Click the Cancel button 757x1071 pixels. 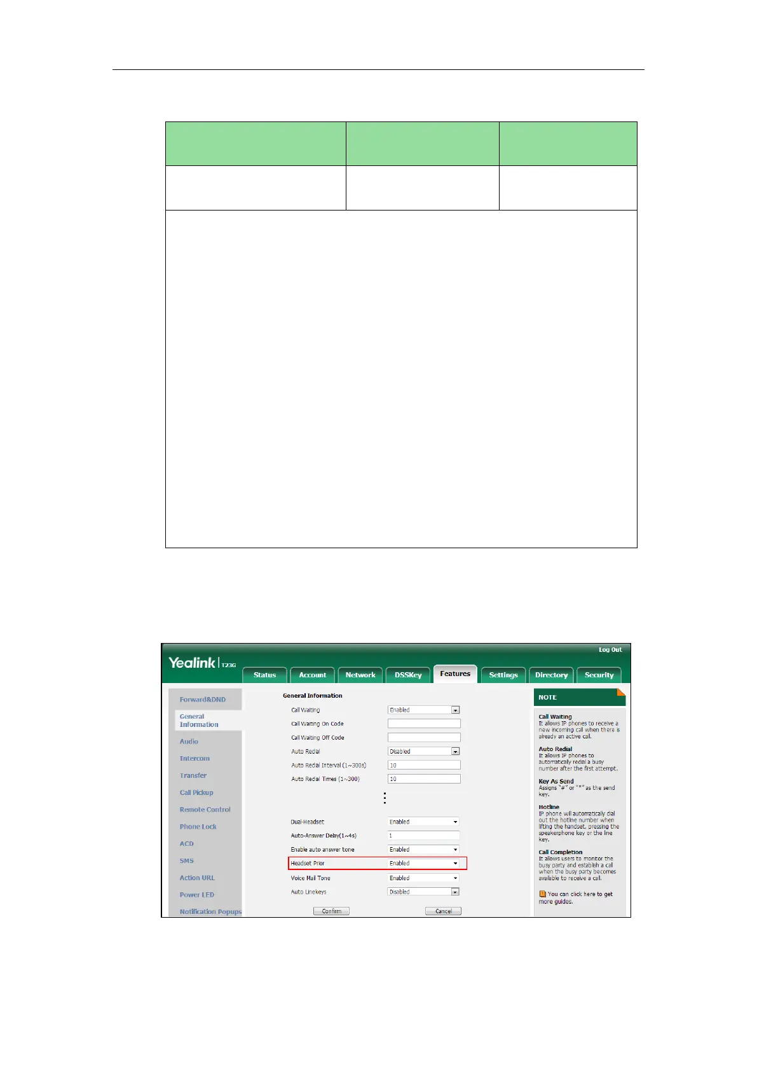[x=443, y=911]
